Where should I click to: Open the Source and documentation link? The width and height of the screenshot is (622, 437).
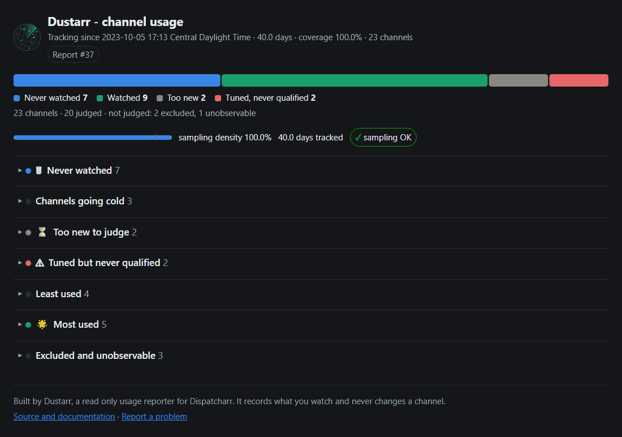64,417
